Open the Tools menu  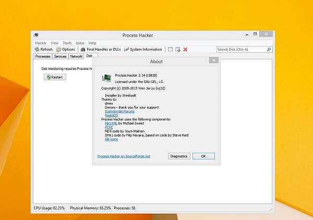(x=67, y=43)
